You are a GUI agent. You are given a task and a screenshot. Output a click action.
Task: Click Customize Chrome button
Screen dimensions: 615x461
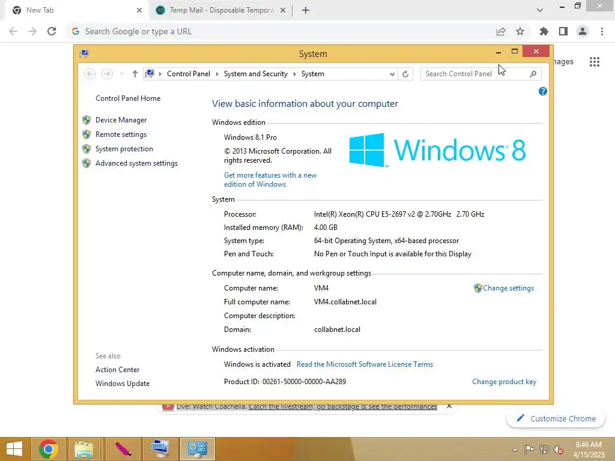(556, 418)
